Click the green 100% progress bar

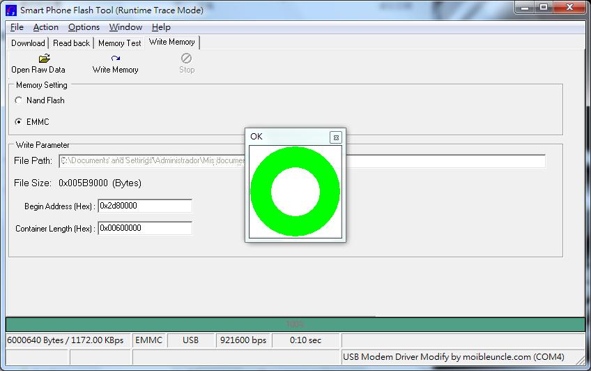click(295, 324)
